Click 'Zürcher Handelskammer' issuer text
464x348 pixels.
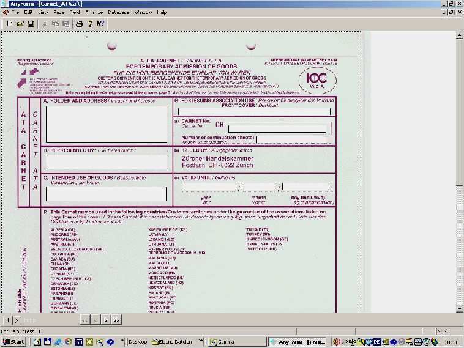point(217,159)
